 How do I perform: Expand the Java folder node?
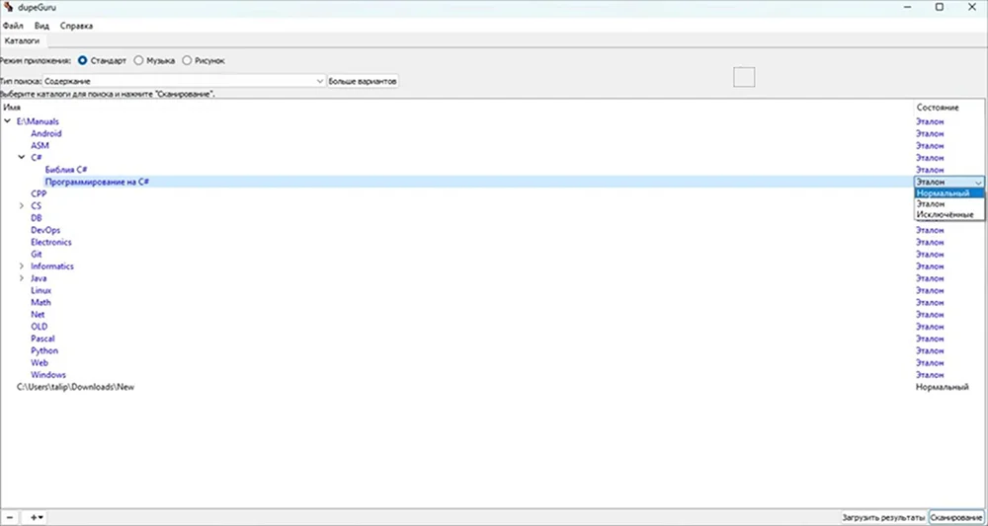pos(23,278)
